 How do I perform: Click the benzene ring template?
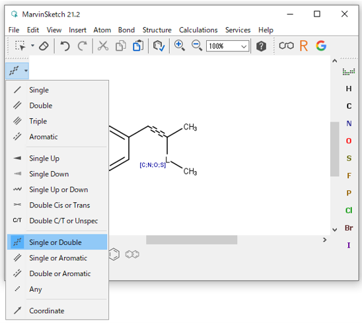[x=114, y=254]
